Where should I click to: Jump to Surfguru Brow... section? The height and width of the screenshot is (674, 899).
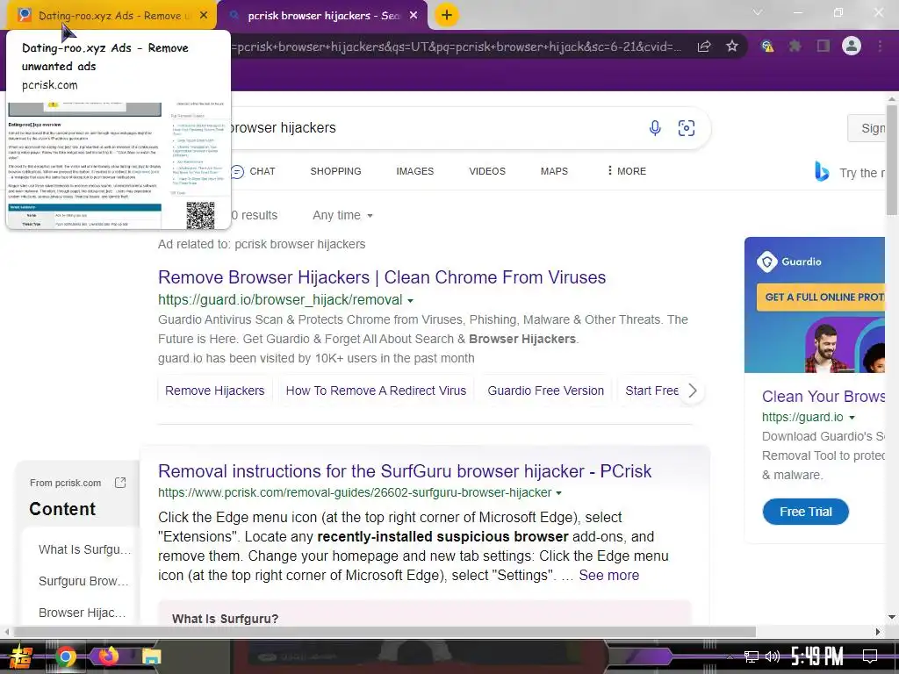[x=83, y=581]
